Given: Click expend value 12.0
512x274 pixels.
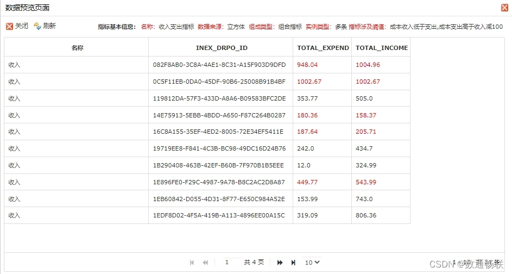Looking at the screenshot, I should [x=304, y=165].
